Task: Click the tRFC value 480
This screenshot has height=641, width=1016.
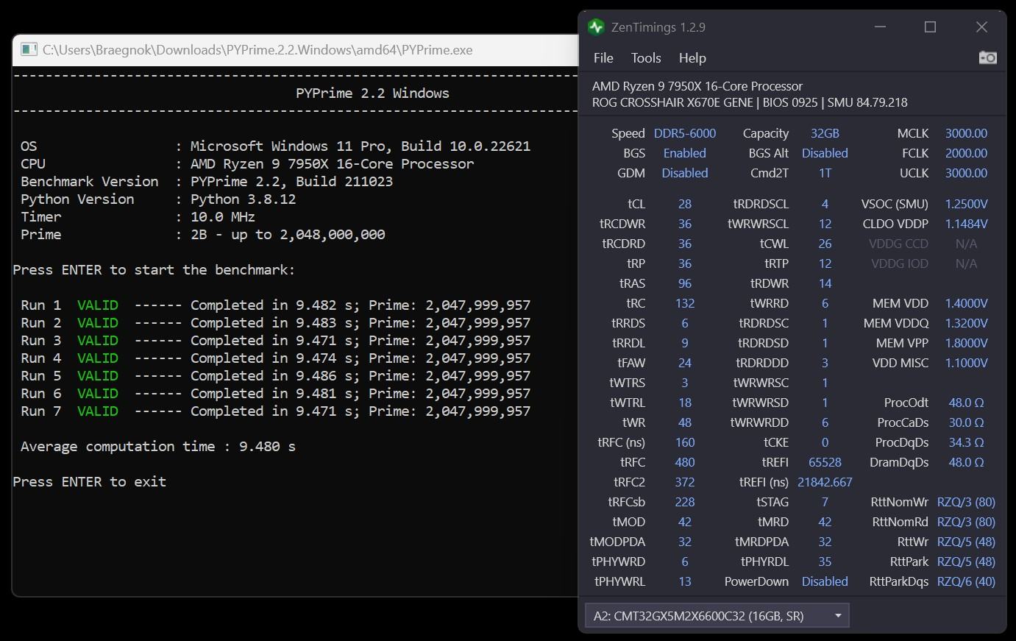Action: click(685, 462)
